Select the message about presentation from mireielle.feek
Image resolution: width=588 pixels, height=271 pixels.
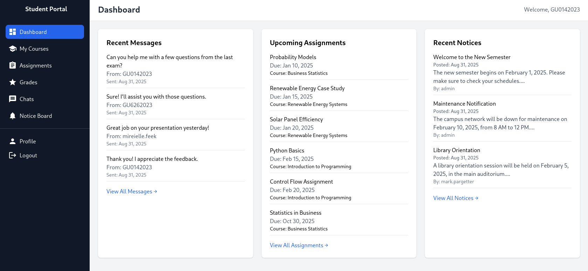click(175, 135)
